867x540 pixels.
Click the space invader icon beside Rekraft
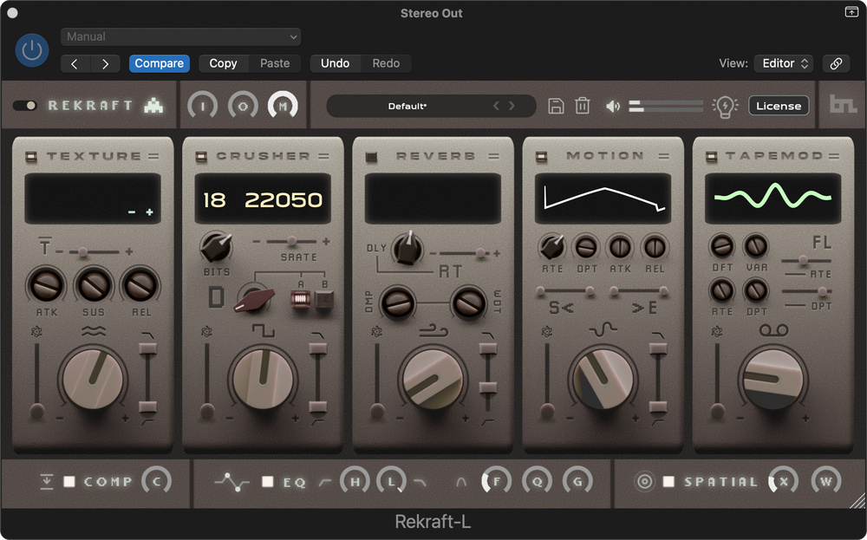153,105
